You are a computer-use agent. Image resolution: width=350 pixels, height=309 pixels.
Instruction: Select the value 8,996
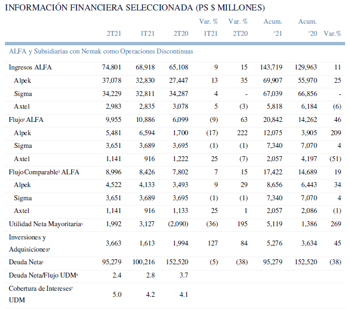[x=114, y=172]
